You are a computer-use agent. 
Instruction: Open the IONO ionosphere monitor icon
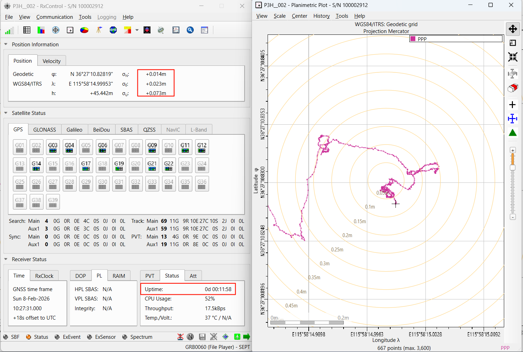click(x=113, y=30)
